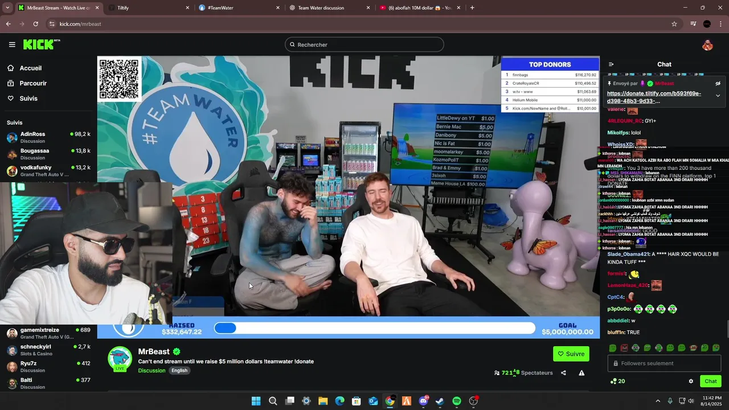Open vodkafunky followed channel

click(x=48, y=171)
